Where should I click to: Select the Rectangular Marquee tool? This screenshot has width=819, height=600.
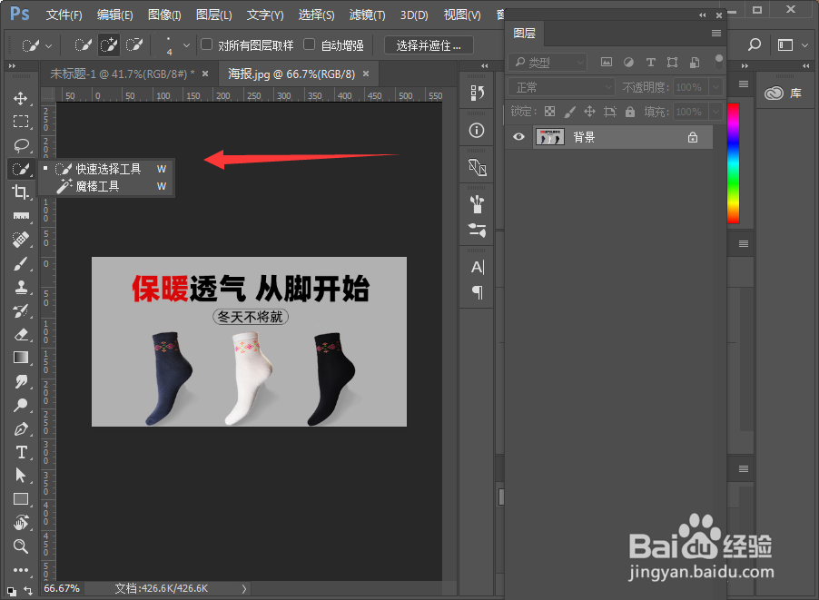pyautogui.click(x=21, y=122)
